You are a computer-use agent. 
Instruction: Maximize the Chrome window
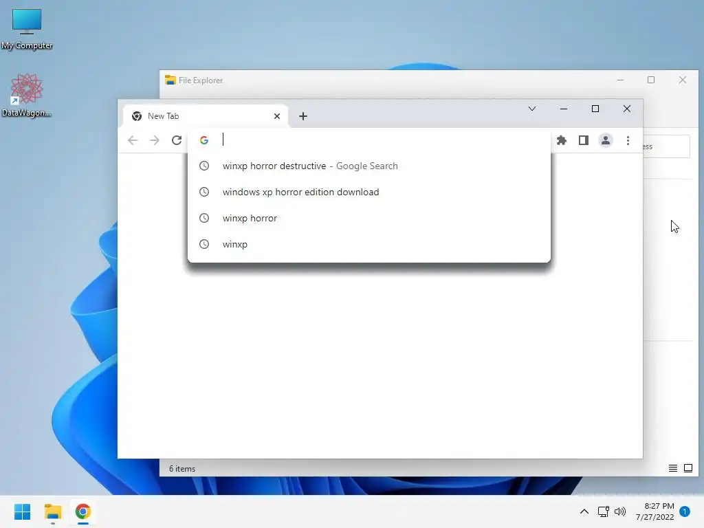pos(595,109)
